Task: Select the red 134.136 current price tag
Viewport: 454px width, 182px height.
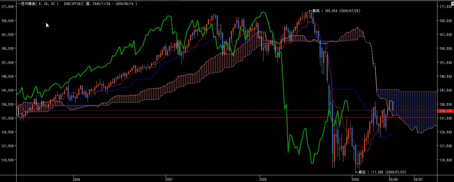Action: coord(445,111)
